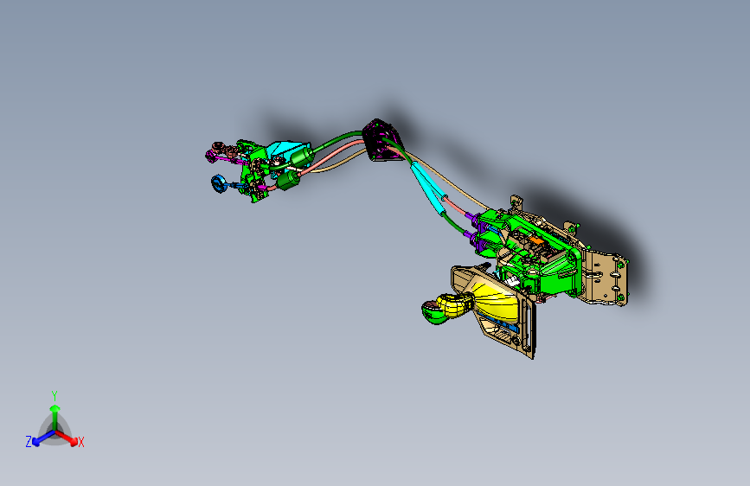This screenshot has height=486, width=750.
Task: Select the dark purple cable grommet block
Action: click(382, 141)
